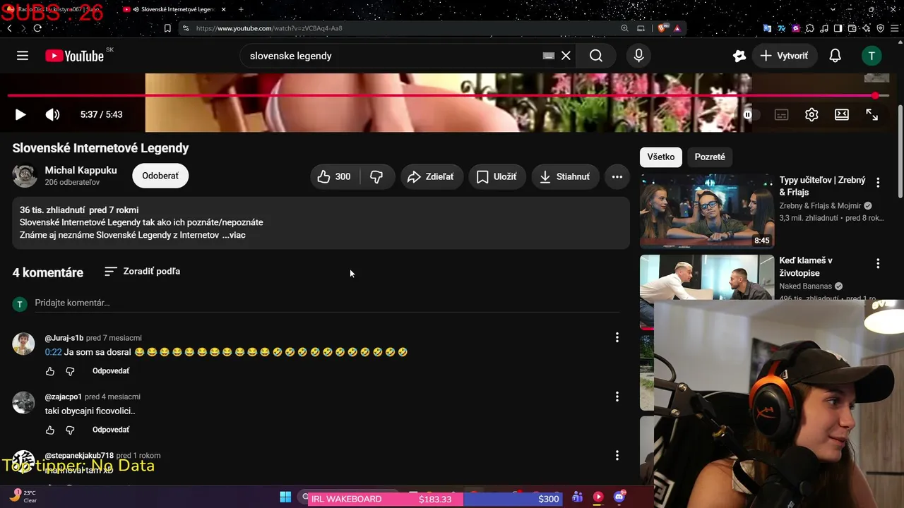
Task: Switch to the Slovenské Internetové Legendy tab
Action: point(173,9)
